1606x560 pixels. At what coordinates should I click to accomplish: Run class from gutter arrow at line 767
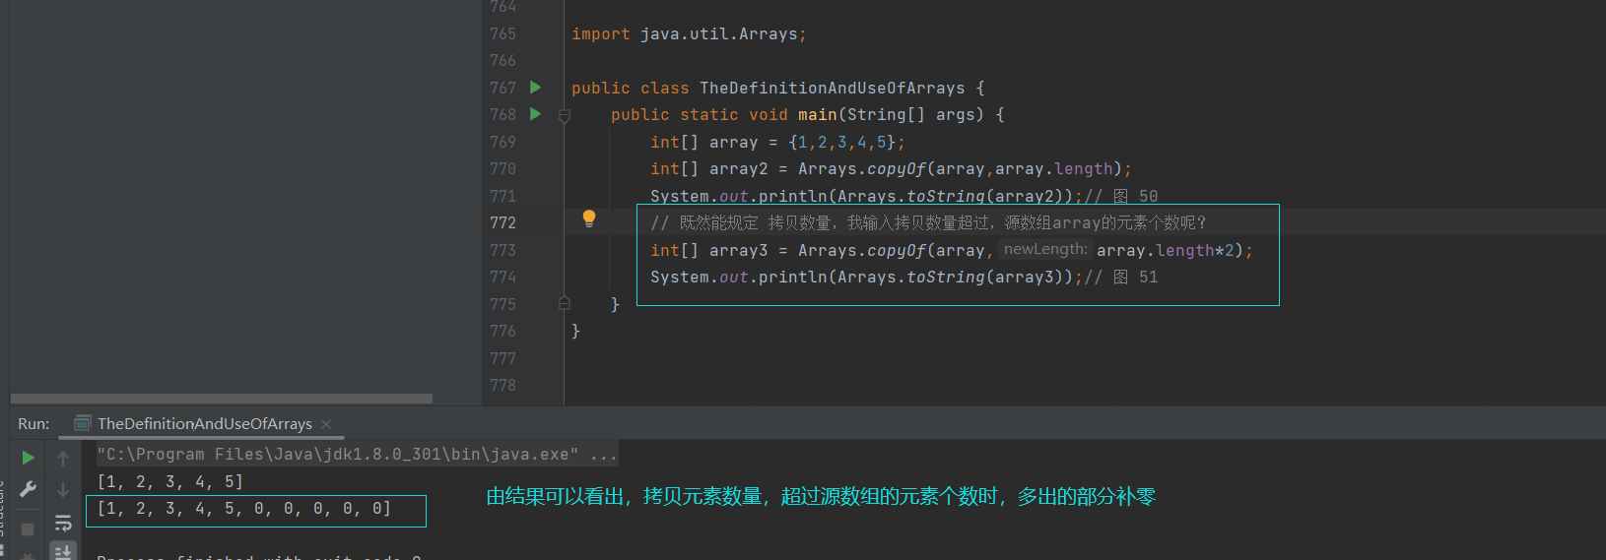coord(535,88)
